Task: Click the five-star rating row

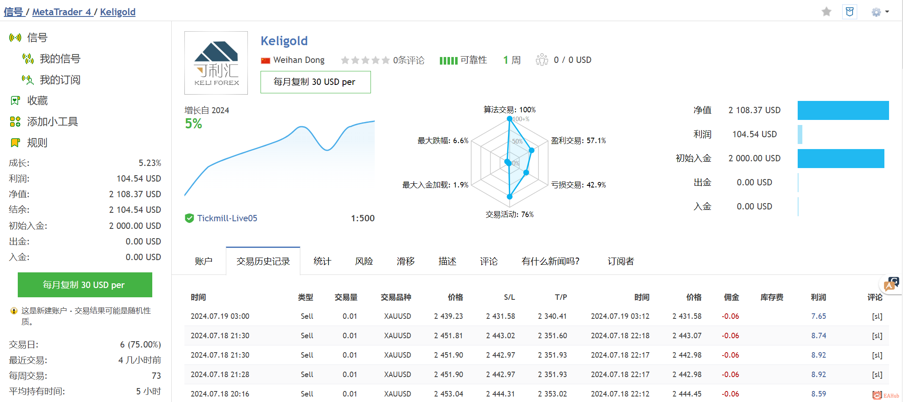Action: point(365,60)
